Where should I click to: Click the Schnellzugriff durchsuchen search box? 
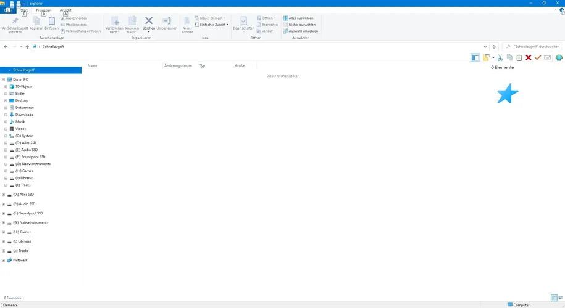pyautogui.click(x=532, y=46)
